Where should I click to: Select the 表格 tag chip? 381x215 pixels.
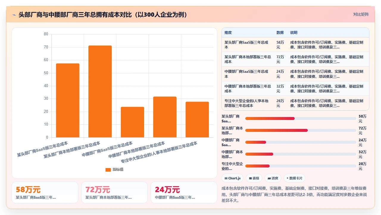click(254, 178)
